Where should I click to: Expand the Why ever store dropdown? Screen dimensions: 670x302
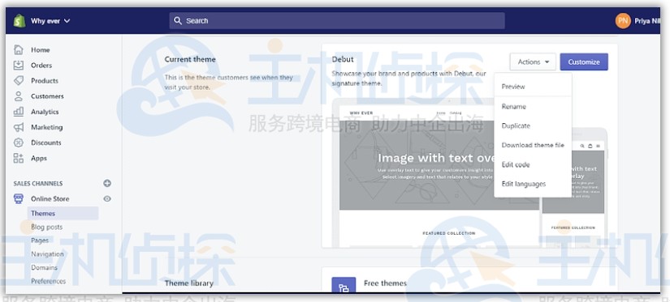point(50,21)
